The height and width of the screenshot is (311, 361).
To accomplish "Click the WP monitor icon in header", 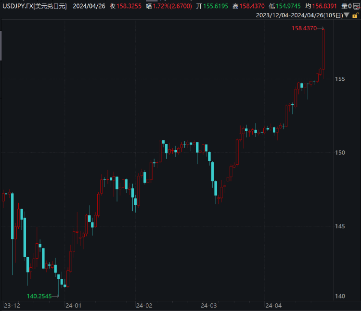I will pos(357,6).
